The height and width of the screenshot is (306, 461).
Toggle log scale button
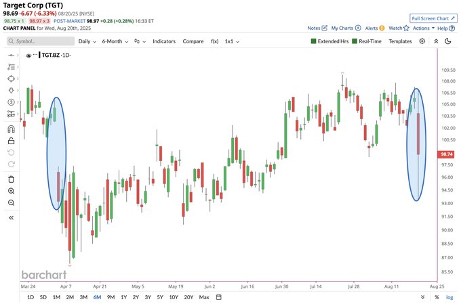[449, 297]
